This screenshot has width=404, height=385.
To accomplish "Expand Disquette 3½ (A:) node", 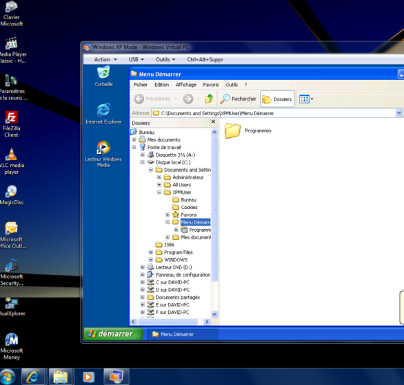I will point(142,155).
